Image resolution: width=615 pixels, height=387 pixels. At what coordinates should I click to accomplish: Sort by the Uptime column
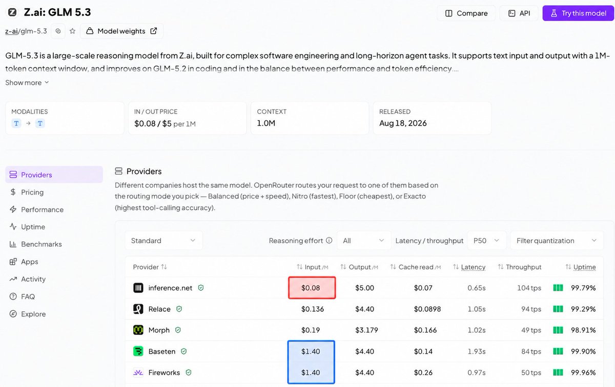tap(581, 267)
